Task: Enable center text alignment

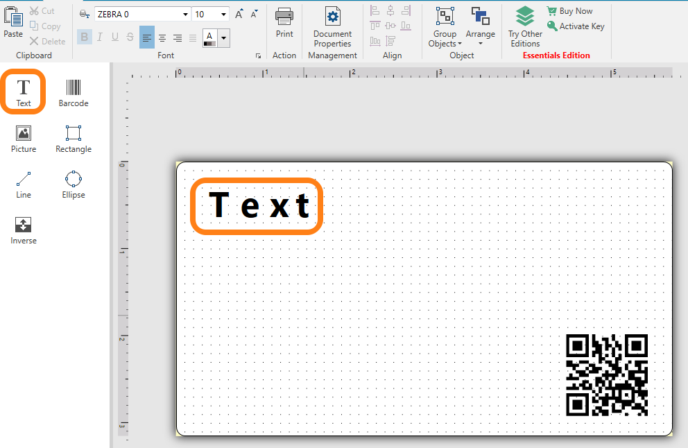Action: click(x=162, y=38)
